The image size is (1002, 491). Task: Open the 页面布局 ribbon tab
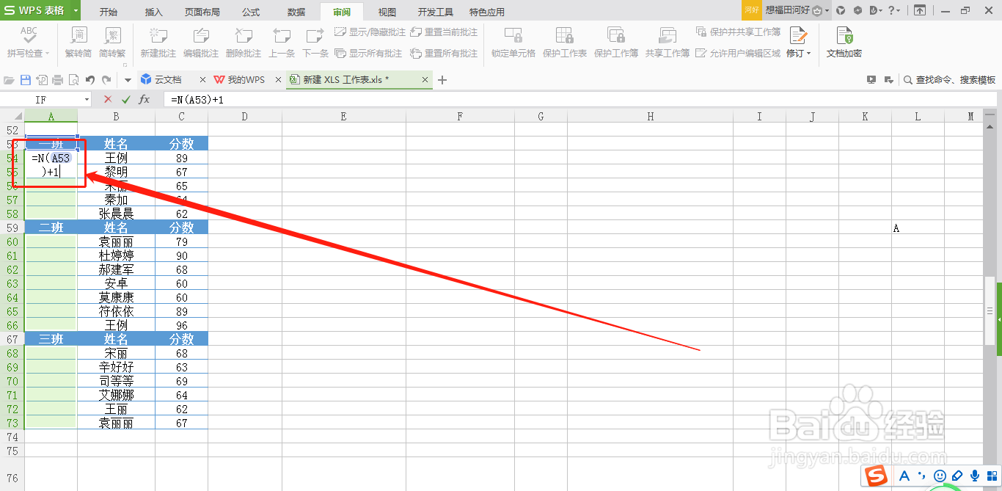tap(202, 12)
